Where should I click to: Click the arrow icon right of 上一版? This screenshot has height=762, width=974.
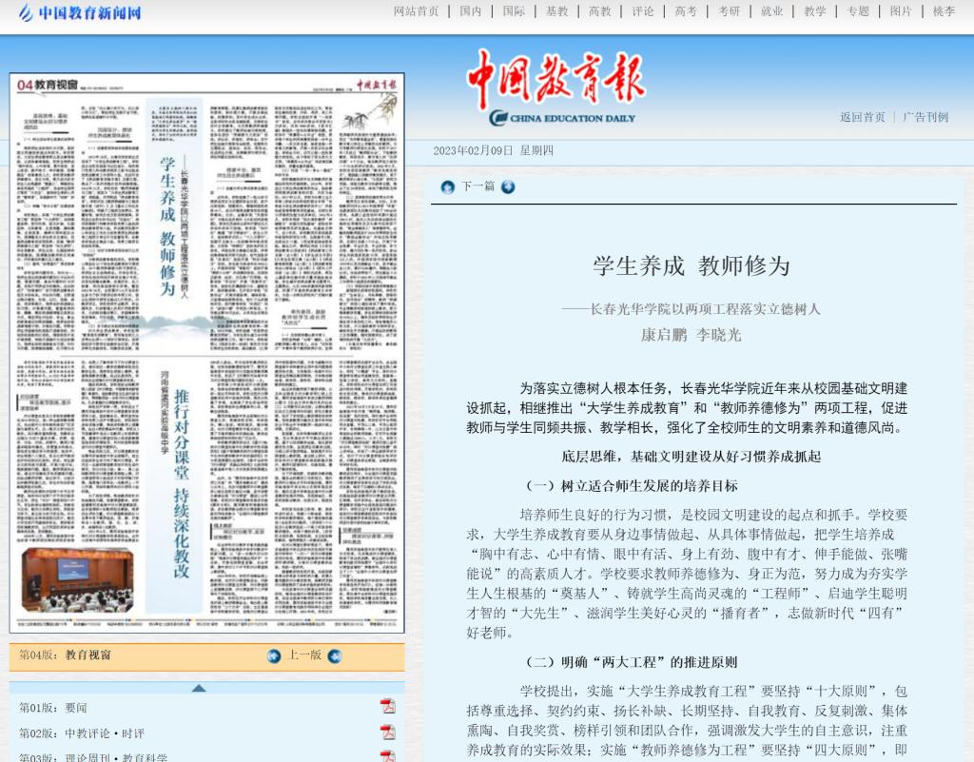coord(334,655)
